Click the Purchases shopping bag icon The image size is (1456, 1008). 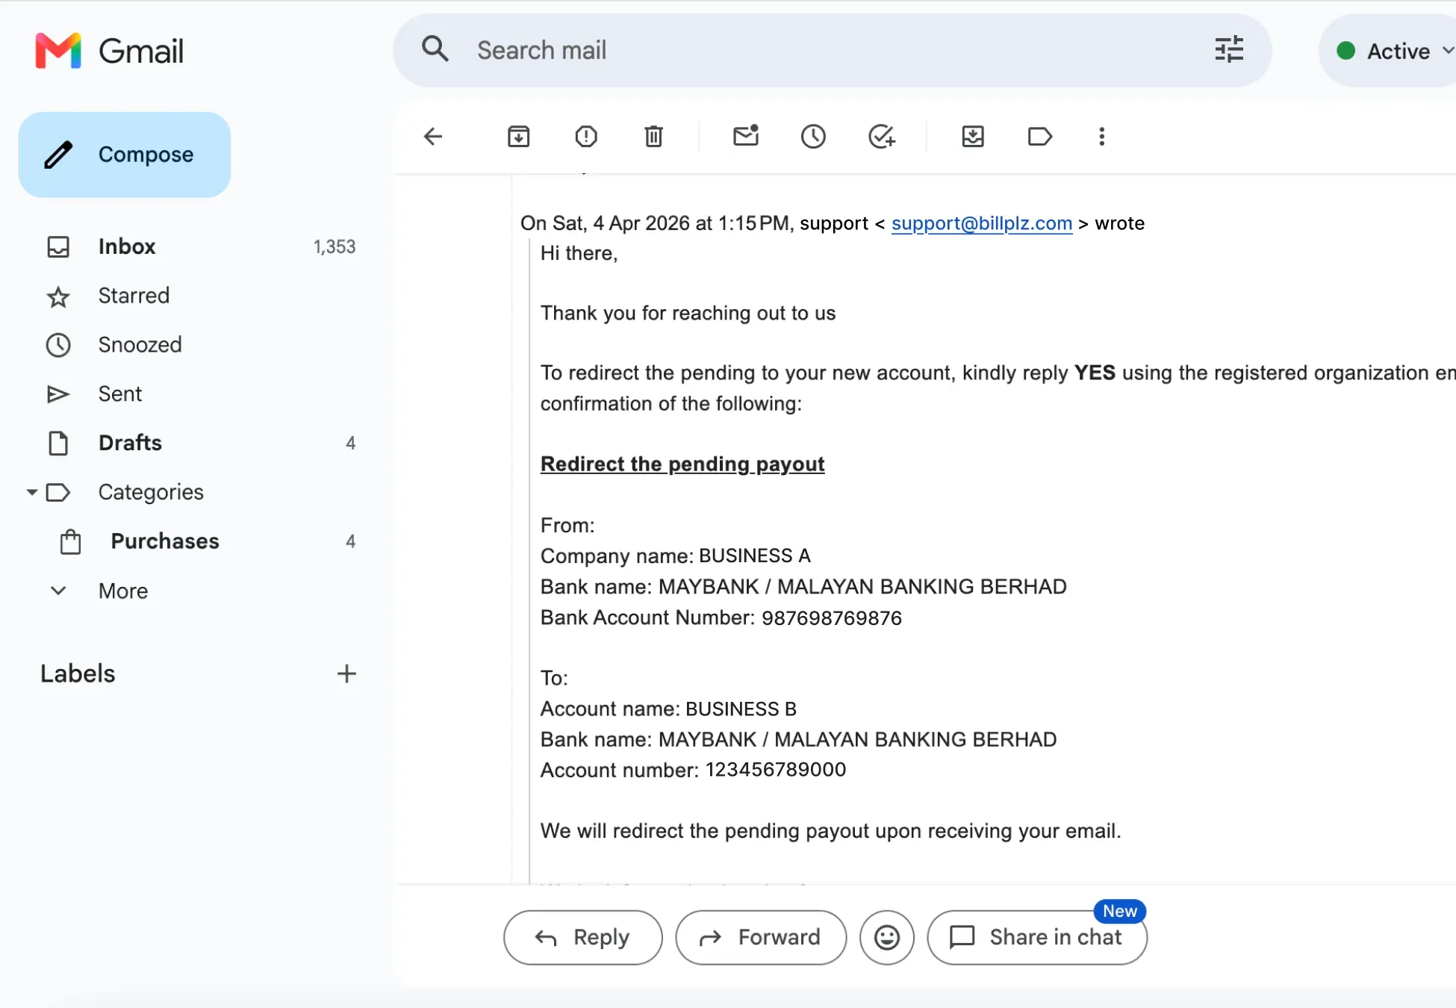pyautogui.click(x=70, y=541)
